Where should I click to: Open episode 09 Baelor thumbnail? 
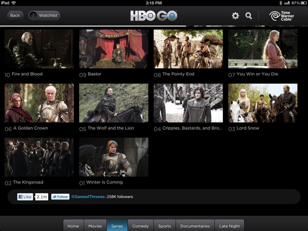[x=114, y=49]
